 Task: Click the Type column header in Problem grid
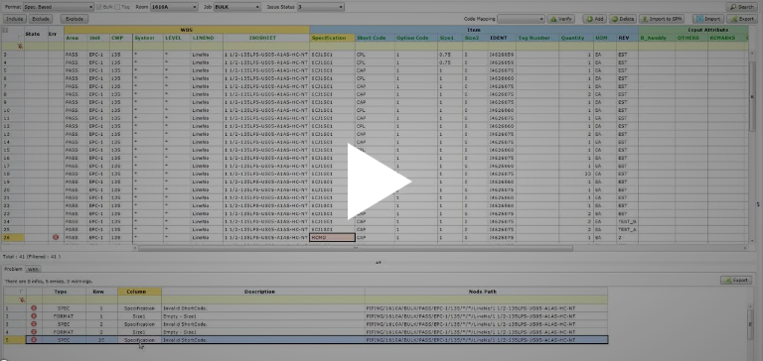click(64, 292)
